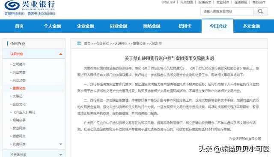
Task: Open 《兴业人》期刊 in the sidebar
Action: pos(24,112)
